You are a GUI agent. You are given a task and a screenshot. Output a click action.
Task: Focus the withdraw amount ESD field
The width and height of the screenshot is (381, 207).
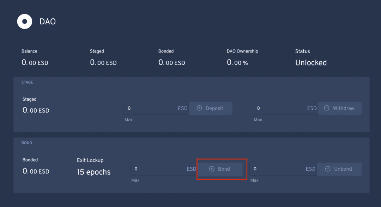tap(285, 108)
